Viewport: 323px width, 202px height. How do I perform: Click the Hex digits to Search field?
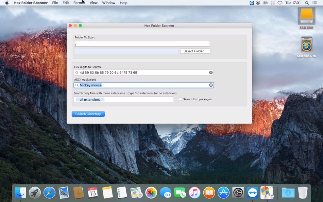(x=143, y=72)
